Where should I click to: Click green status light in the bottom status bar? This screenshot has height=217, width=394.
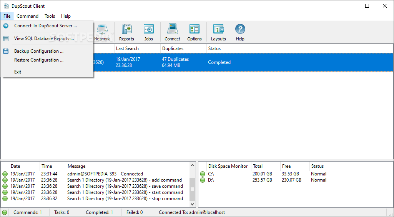[x=5, y=212]
